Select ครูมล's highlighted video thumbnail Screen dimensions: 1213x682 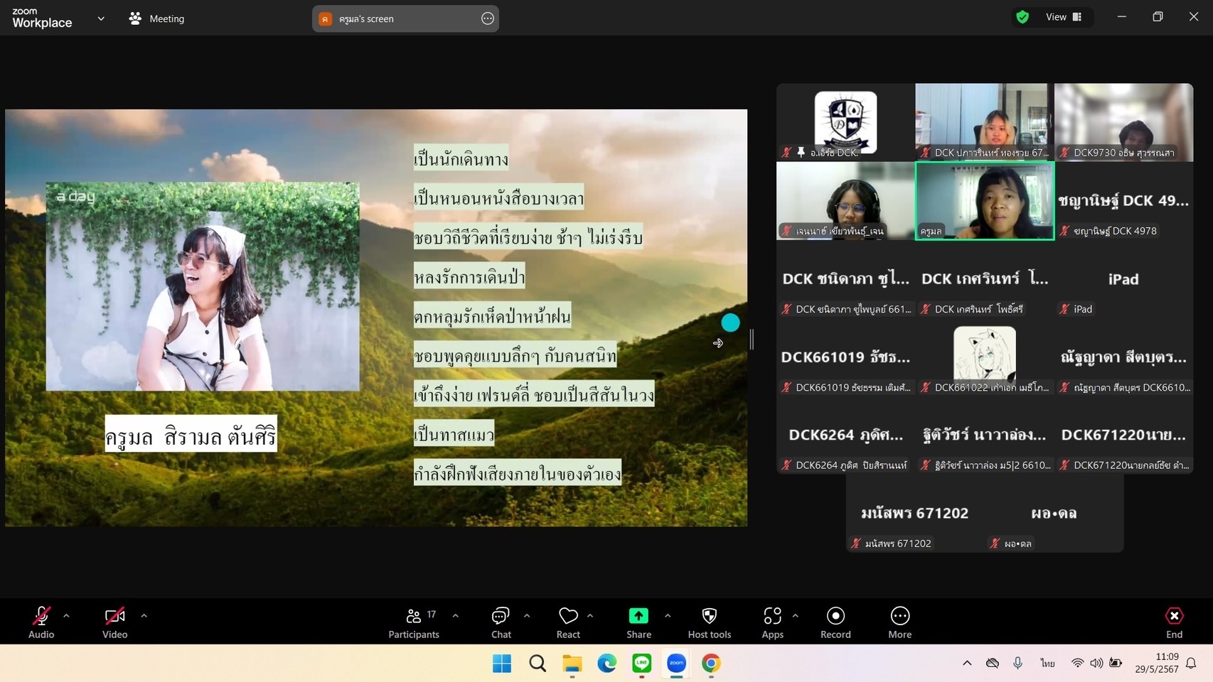[984, 201]
